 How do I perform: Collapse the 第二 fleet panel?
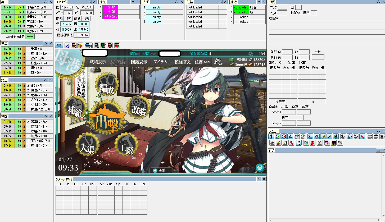pos(46,43)
